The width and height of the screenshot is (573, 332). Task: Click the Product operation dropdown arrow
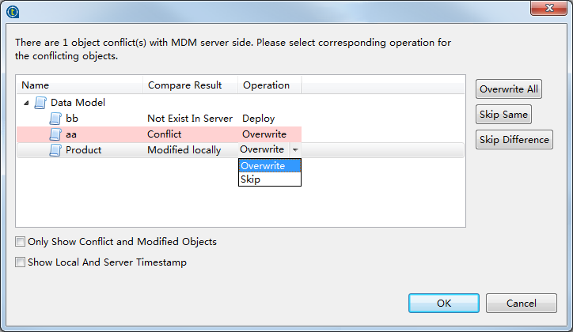point(294,150)
